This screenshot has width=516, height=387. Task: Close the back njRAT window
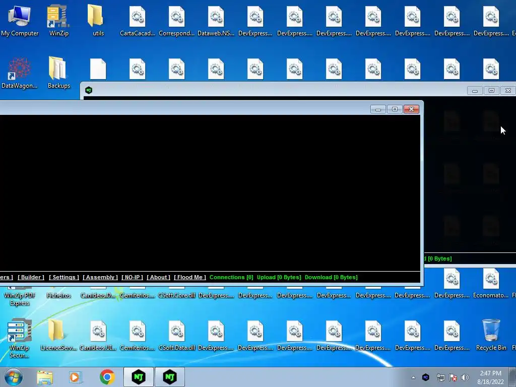coord(508,91)
